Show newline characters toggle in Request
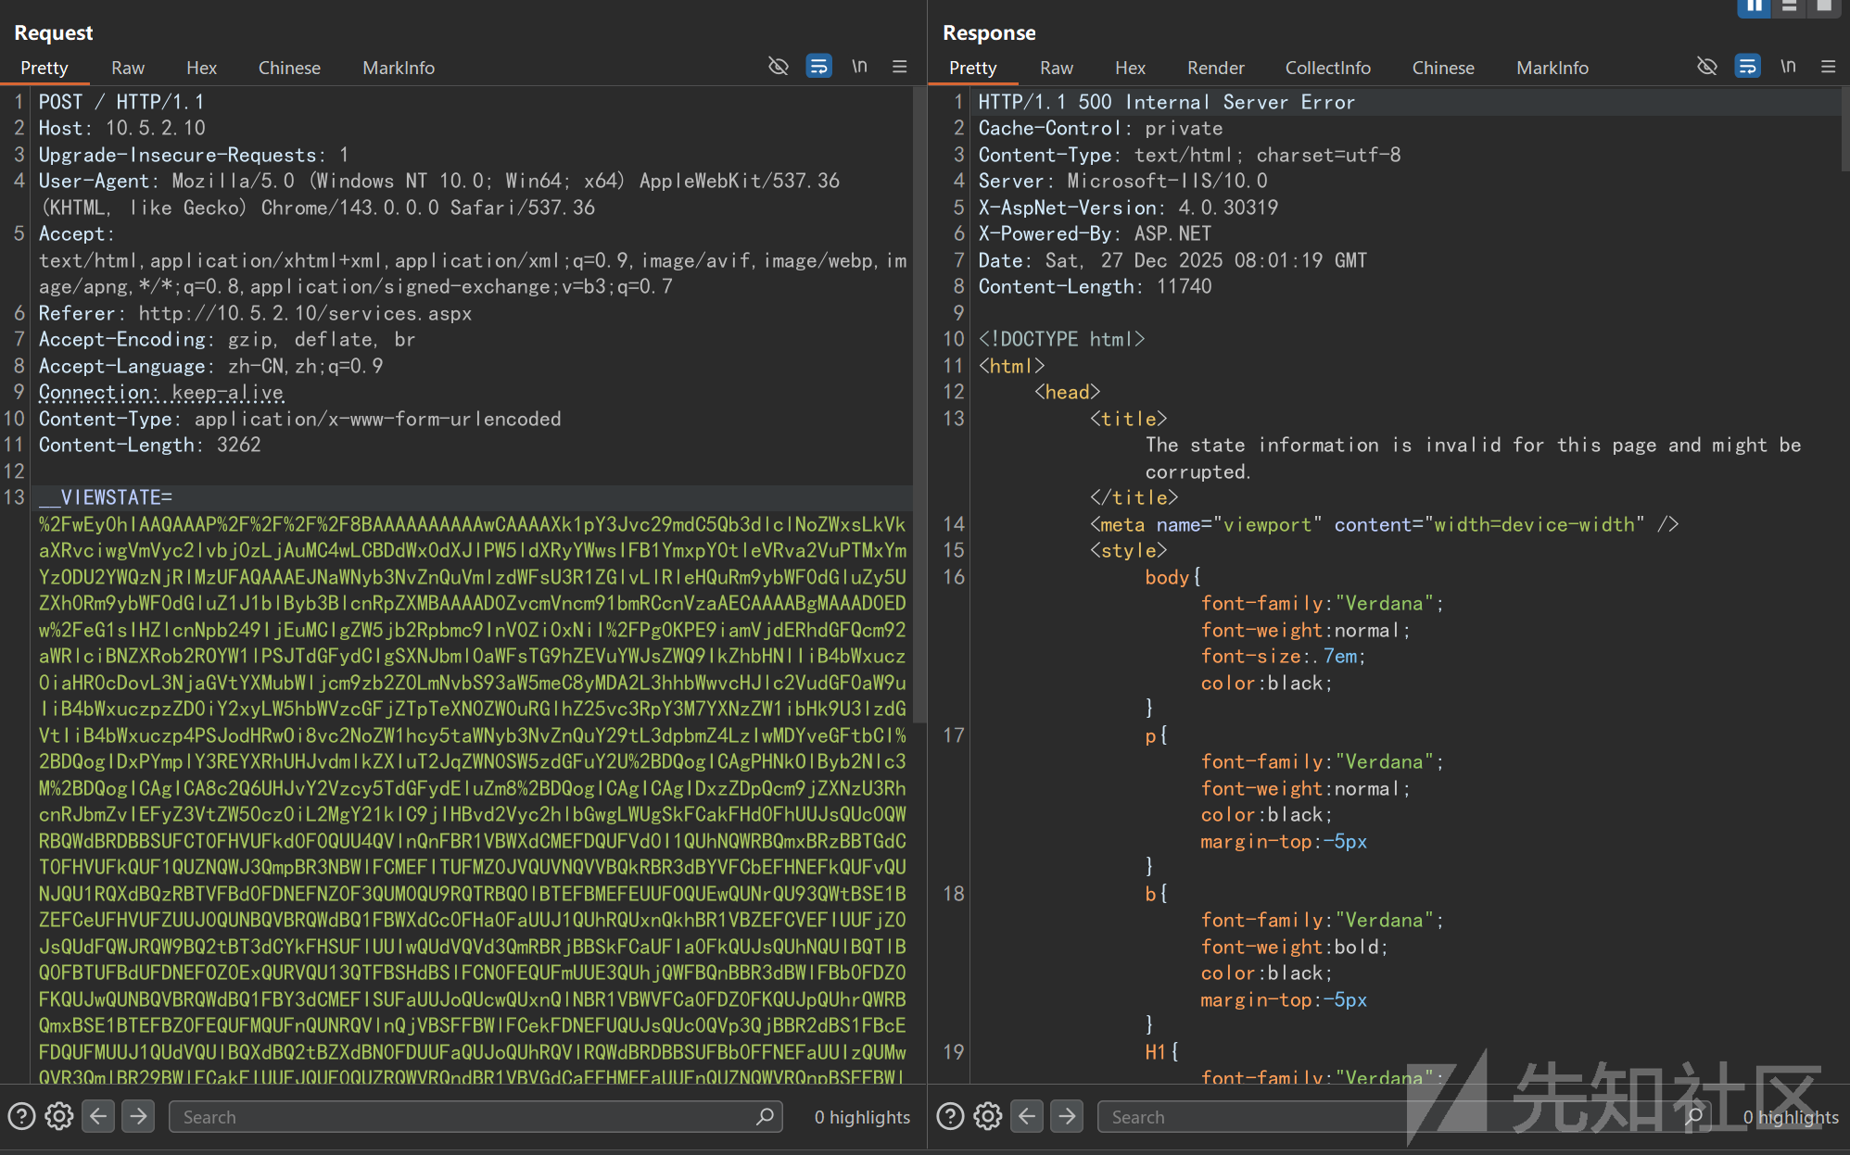 tap(859, 67)
